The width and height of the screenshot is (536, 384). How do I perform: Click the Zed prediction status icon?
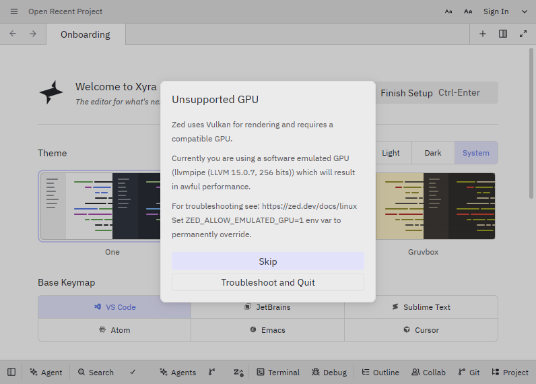click(x=238, y=372)
